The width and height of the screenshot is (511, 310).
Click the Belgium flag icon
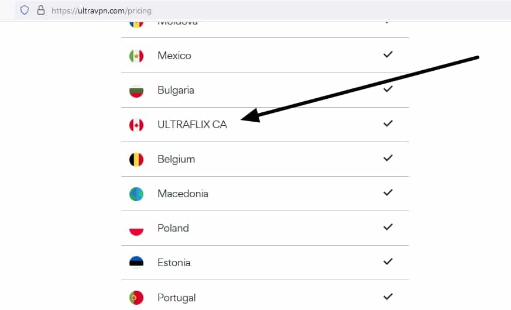[x=136, y=160]
